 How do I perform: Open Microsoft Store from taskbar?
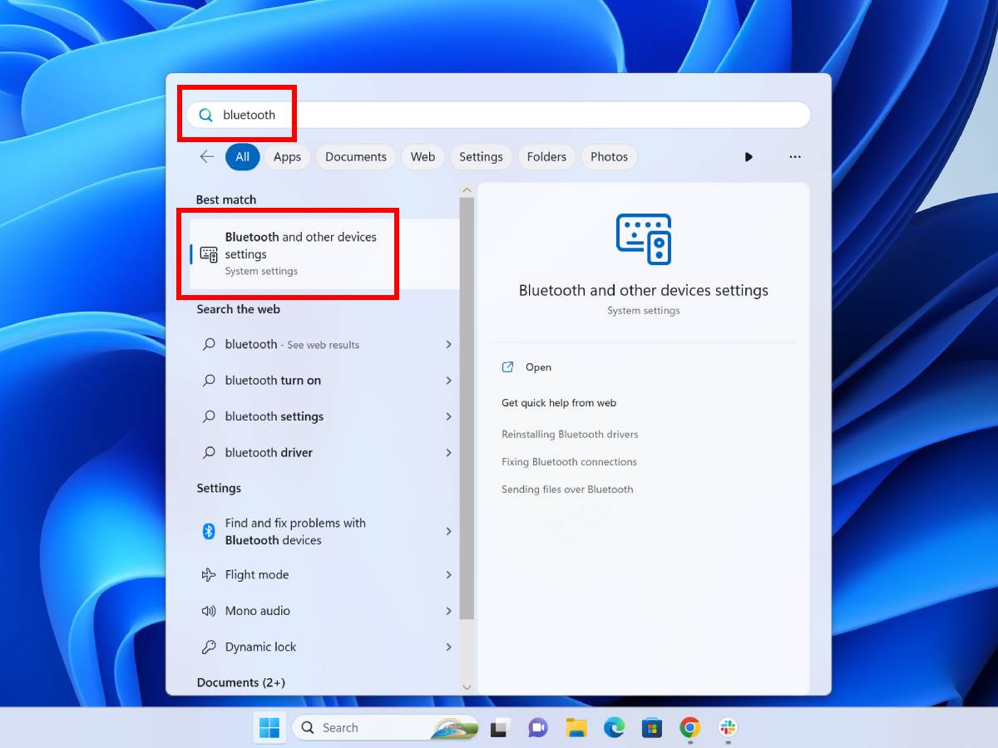[x=652, y=728]
